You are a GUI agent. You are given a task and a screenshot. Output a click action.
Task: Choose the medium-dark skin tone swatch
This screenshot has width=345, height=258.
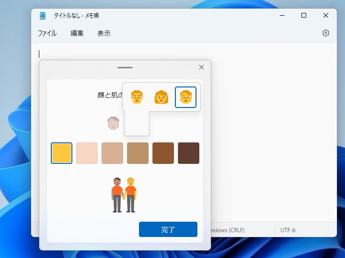point(163,153)
